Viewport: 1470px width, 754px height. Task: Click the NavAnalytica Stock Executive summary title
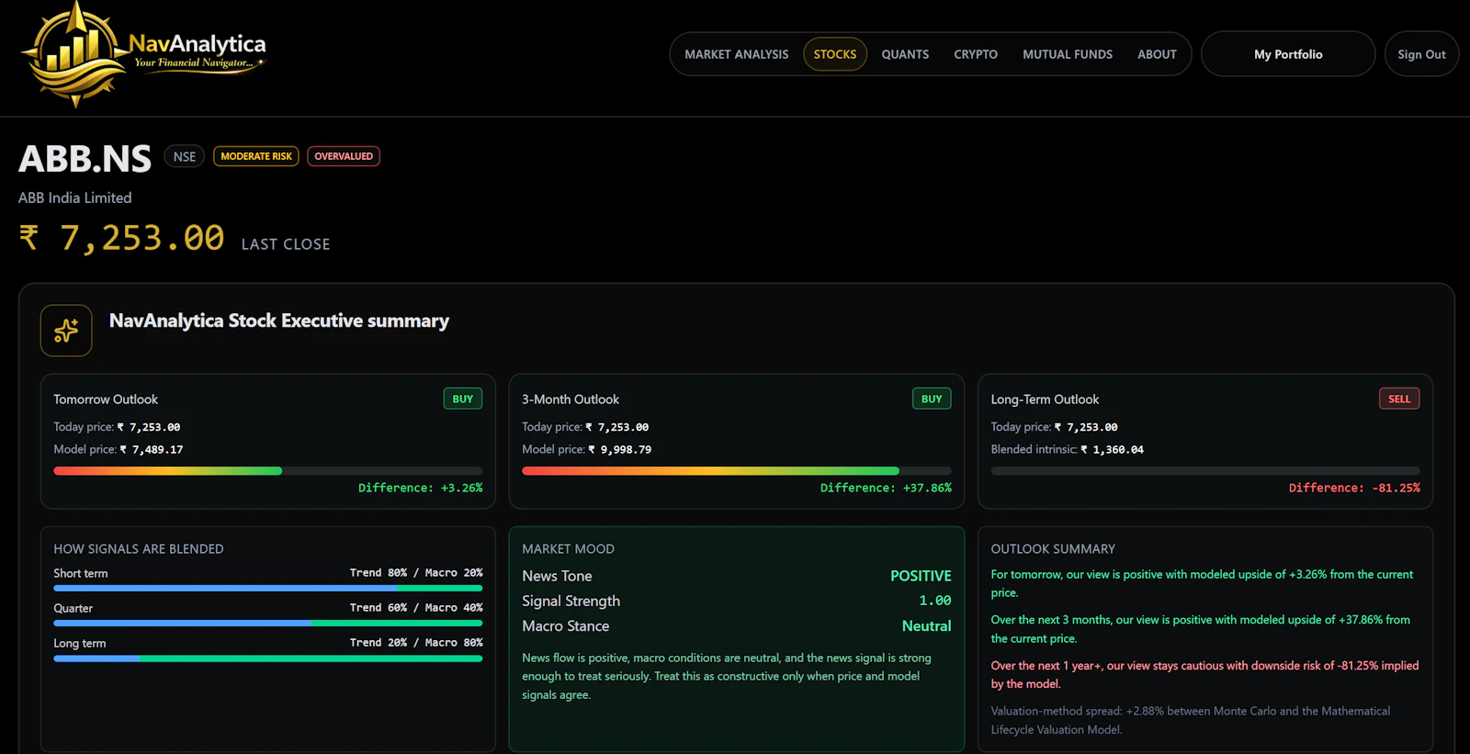[279, 321]
